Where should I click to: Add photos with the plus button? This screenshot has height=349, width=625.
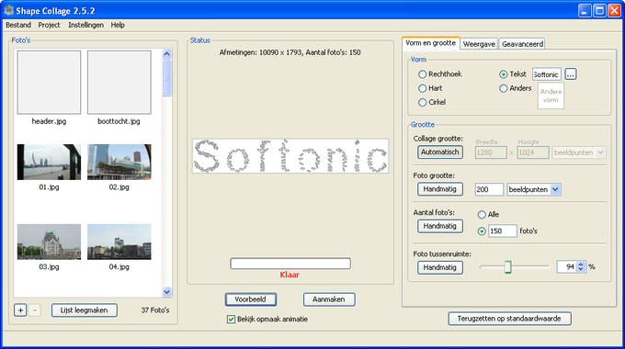pyautogui.click(x=20, y=310)
